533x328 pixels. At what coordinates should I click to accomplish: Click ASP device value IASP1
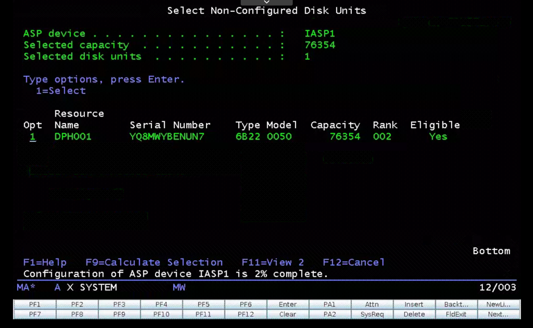(320, 34)
